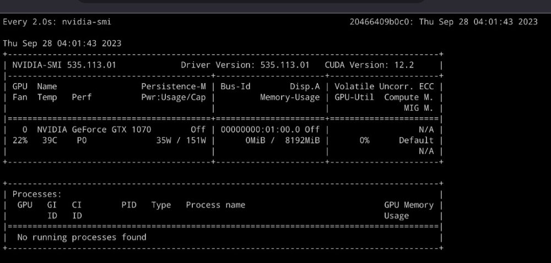This screenshot has height=263, width=551.
Task: Click the 39C temperature reading
Action: 45,141
